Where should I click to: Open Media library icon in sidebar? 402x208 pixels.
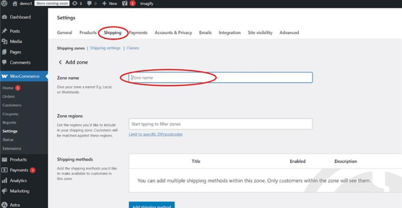pyautogui.click(x=4, y=41)
